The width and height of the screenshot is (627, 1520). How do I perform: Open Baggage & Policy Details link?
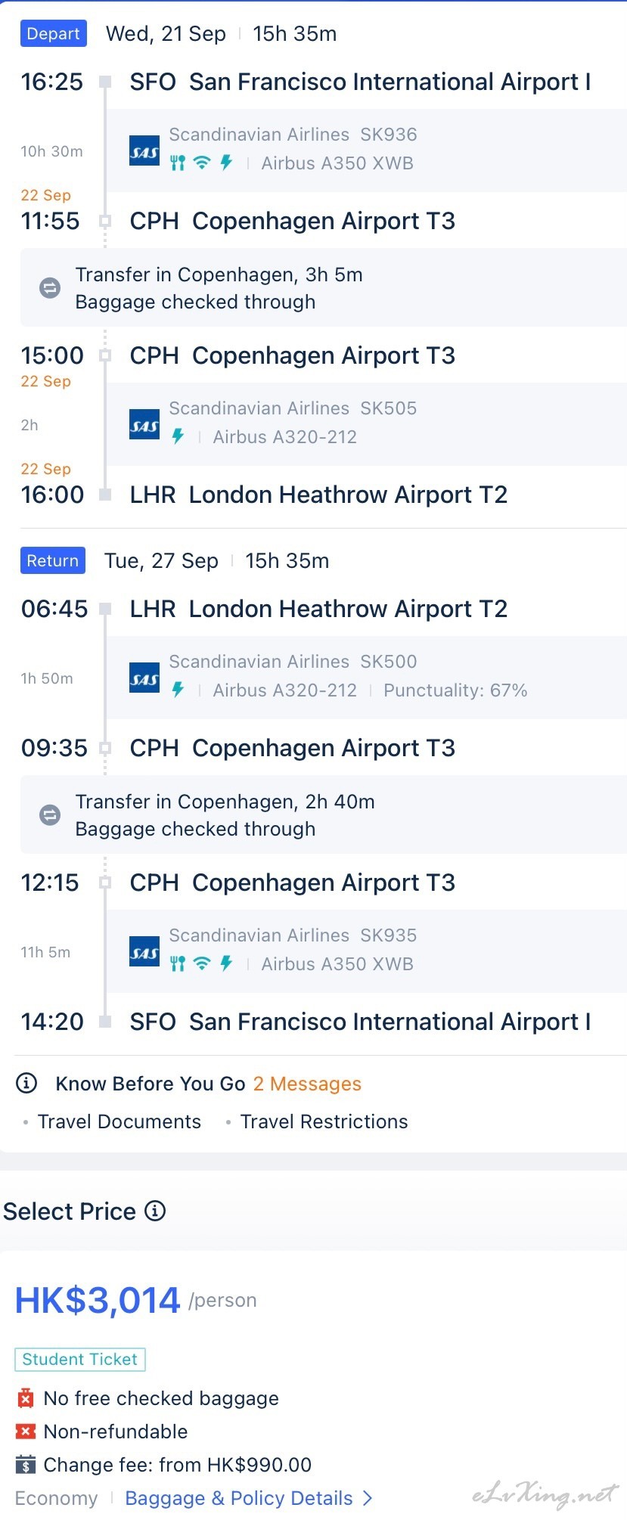(239, 1498)
